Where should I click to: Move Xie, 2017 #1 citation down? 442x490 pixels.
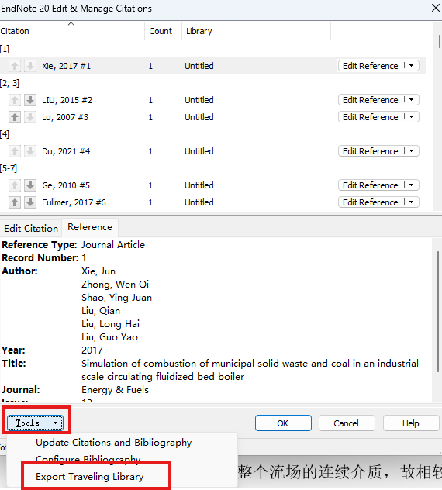[30, 66]
